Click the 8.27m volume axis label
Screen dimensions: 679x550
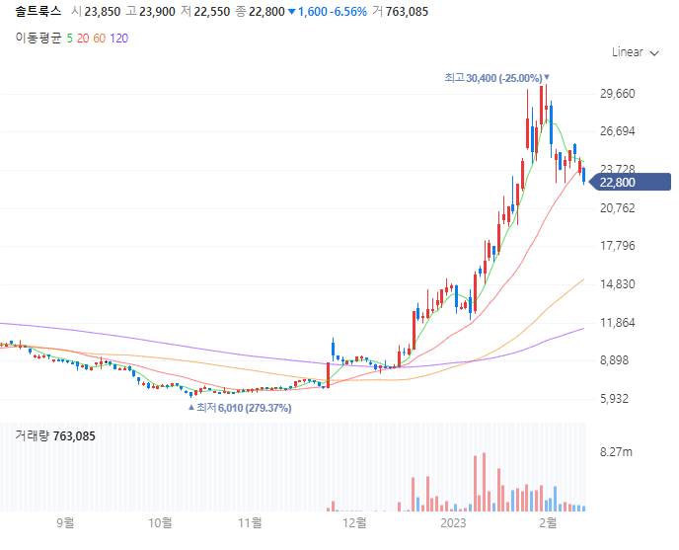(616, 452)
